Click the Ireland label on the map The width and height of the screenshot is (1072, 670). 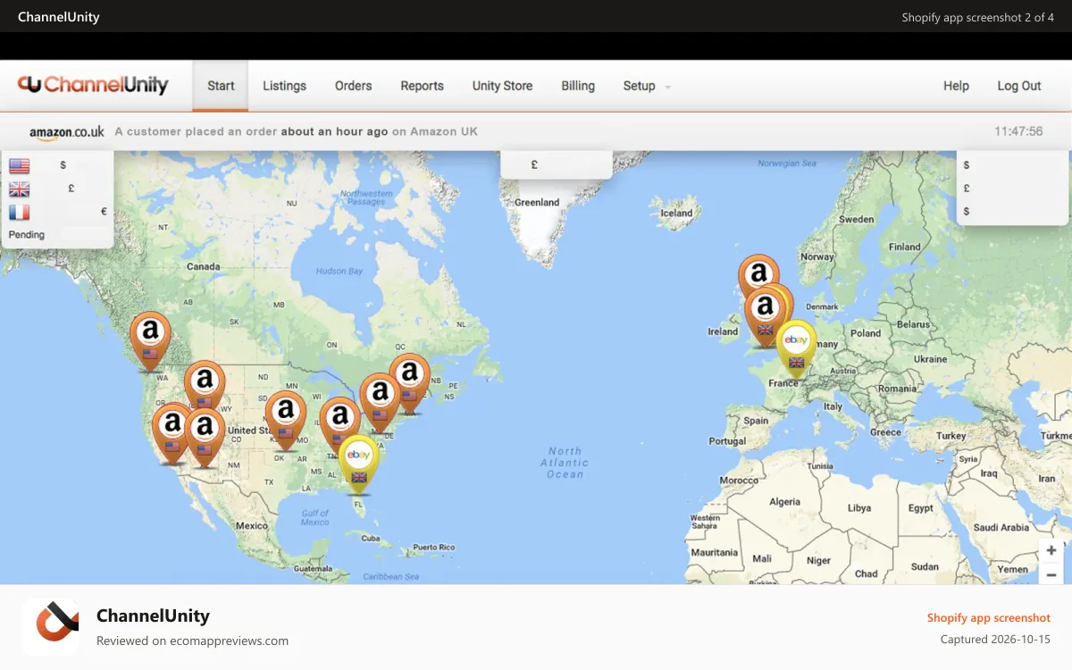pos(723,331)
